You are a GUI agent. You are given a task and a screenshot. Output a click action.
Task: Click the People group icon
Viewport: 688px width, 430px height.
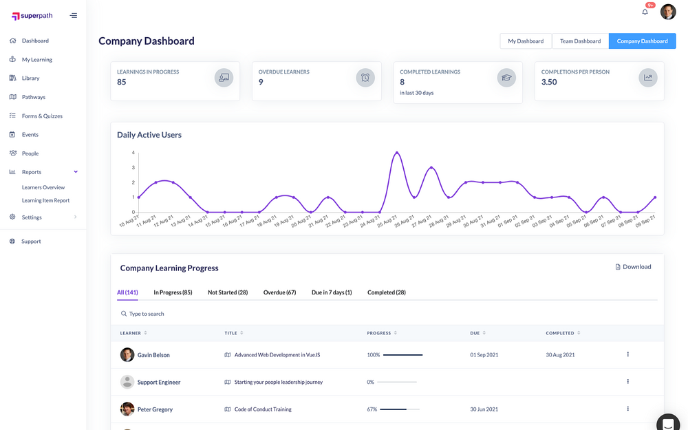[x=12, y=153]
